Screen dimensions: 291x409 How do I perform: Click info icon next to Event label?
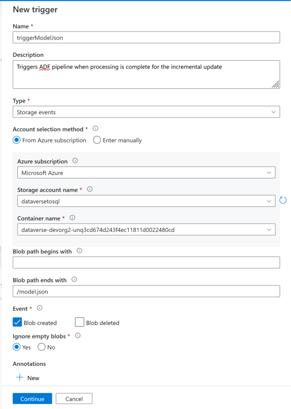[x=40, y=308]
